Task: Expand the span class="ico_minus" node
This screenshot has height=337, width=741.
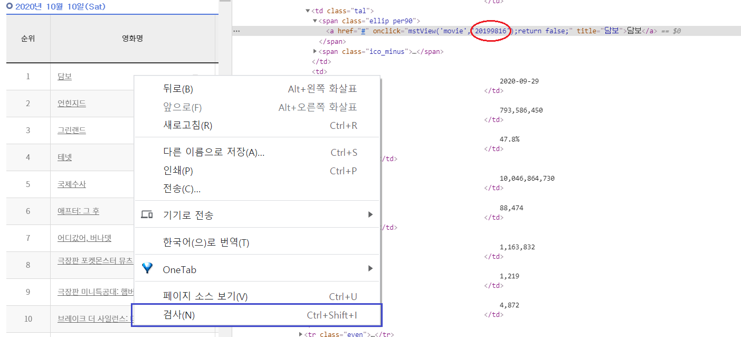Action: pyautogui.click(x=315, y=51)
